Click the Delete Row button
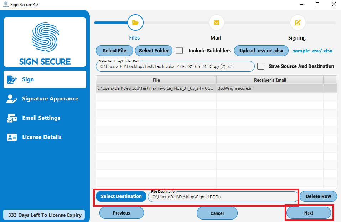The width and height of the screenshot is (341, 222). pyautogui.click(x=318, y=196)
